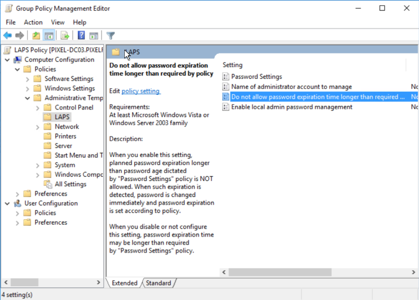Select 'Enable local admin password management'
419x300 pixels.
coord(292,107)
